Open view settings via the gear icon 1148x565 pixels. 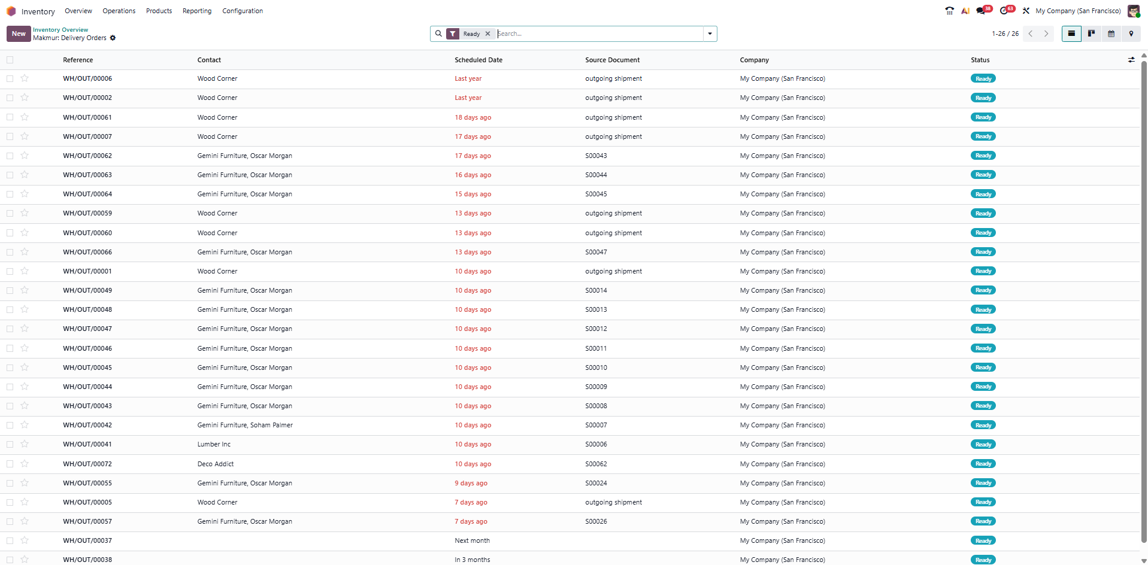click(x=113, y=38)
